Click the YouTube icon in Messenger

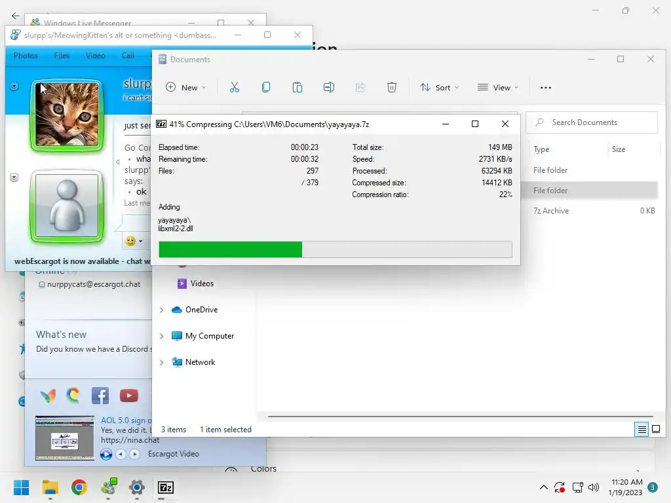pos(129,396)
